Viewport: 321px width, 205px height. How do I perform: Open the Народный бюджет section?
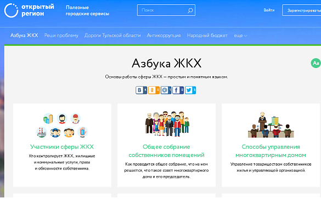click(207, 36)
